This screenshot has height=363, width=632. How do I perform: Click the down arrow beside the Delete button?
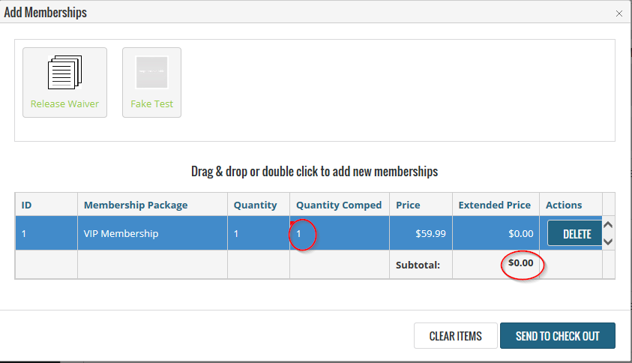pyautogui.click(x=608, y=241)
